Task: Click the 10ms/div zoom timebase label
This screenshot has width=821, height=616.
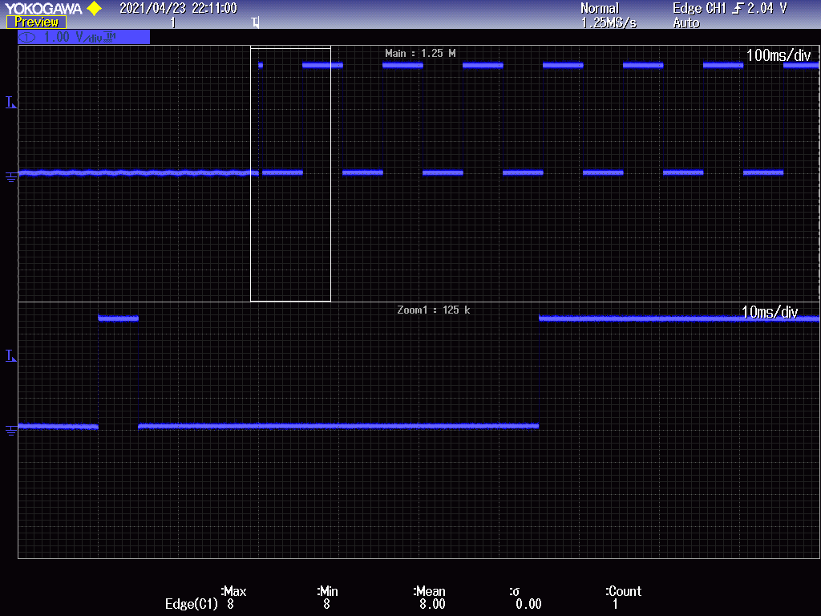Action: coord(770,312)
